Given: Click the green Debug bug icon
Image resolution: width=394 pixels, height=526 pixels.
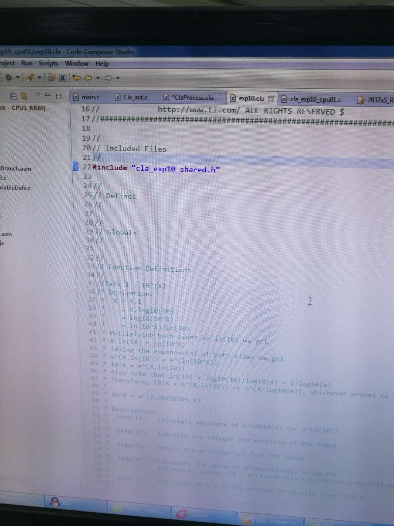Looking at the screenshot, I should [x=9, y=77].
